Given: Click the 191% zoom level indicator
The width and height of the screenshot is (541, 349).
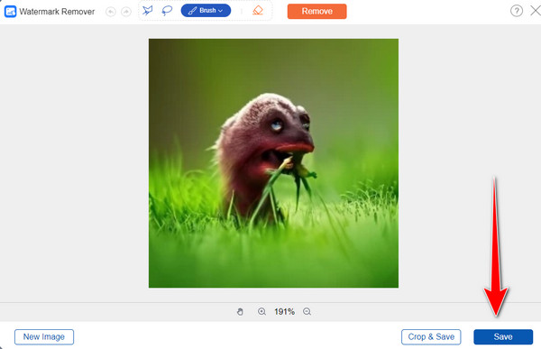Looking at the screenshot, I should coord(284,312).
